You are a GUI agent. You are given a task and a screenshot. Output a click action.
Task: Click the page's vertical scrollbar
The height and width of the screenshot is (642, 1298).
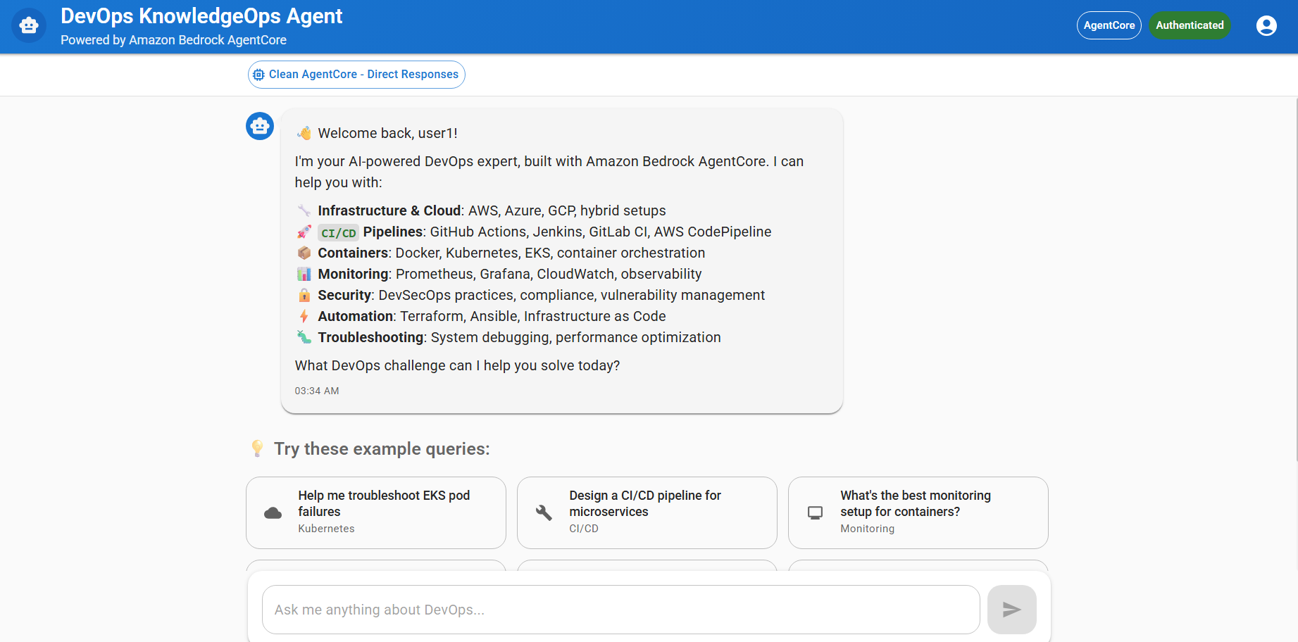point(1295,282)
